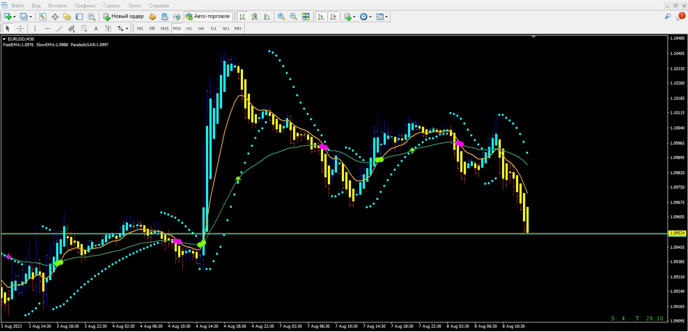Switch chart to candlestick mode
688x332 pixels.
[x=255, y=17]
